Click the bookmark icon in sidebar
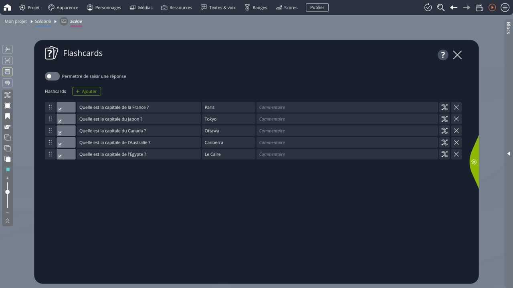Viewport: 513px width, 288px height. (7, 116)
